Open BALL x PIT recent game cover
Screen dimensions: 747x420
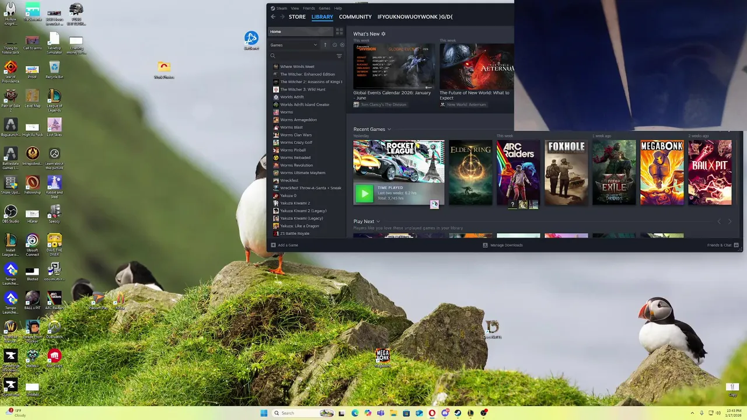click(710, 173)
